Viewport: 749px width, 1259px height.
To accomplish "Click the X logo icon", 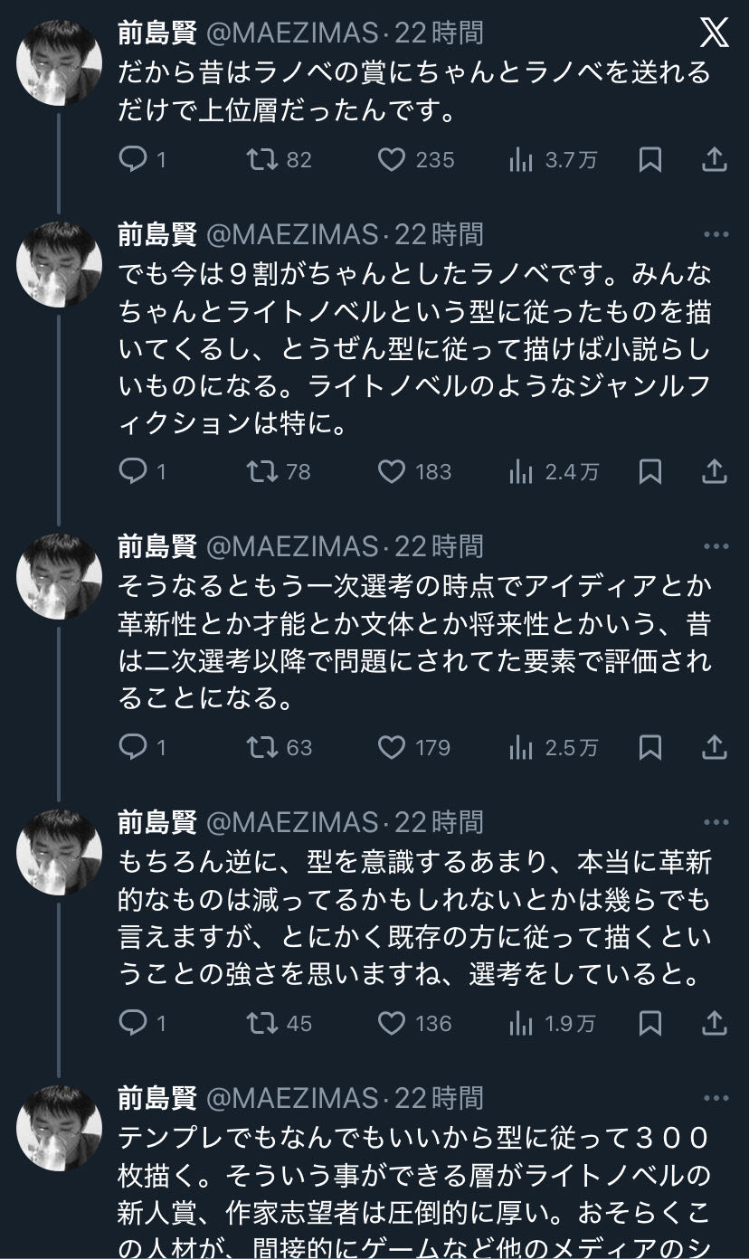I will click(x=714, y=33).
